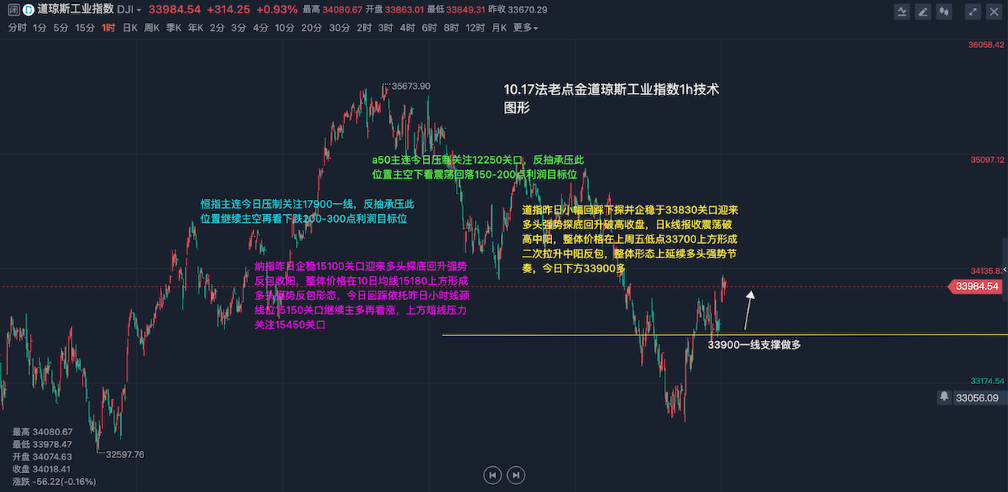
Task: Click the +0.93% change percentage
Action: click(x=276, y=10)
